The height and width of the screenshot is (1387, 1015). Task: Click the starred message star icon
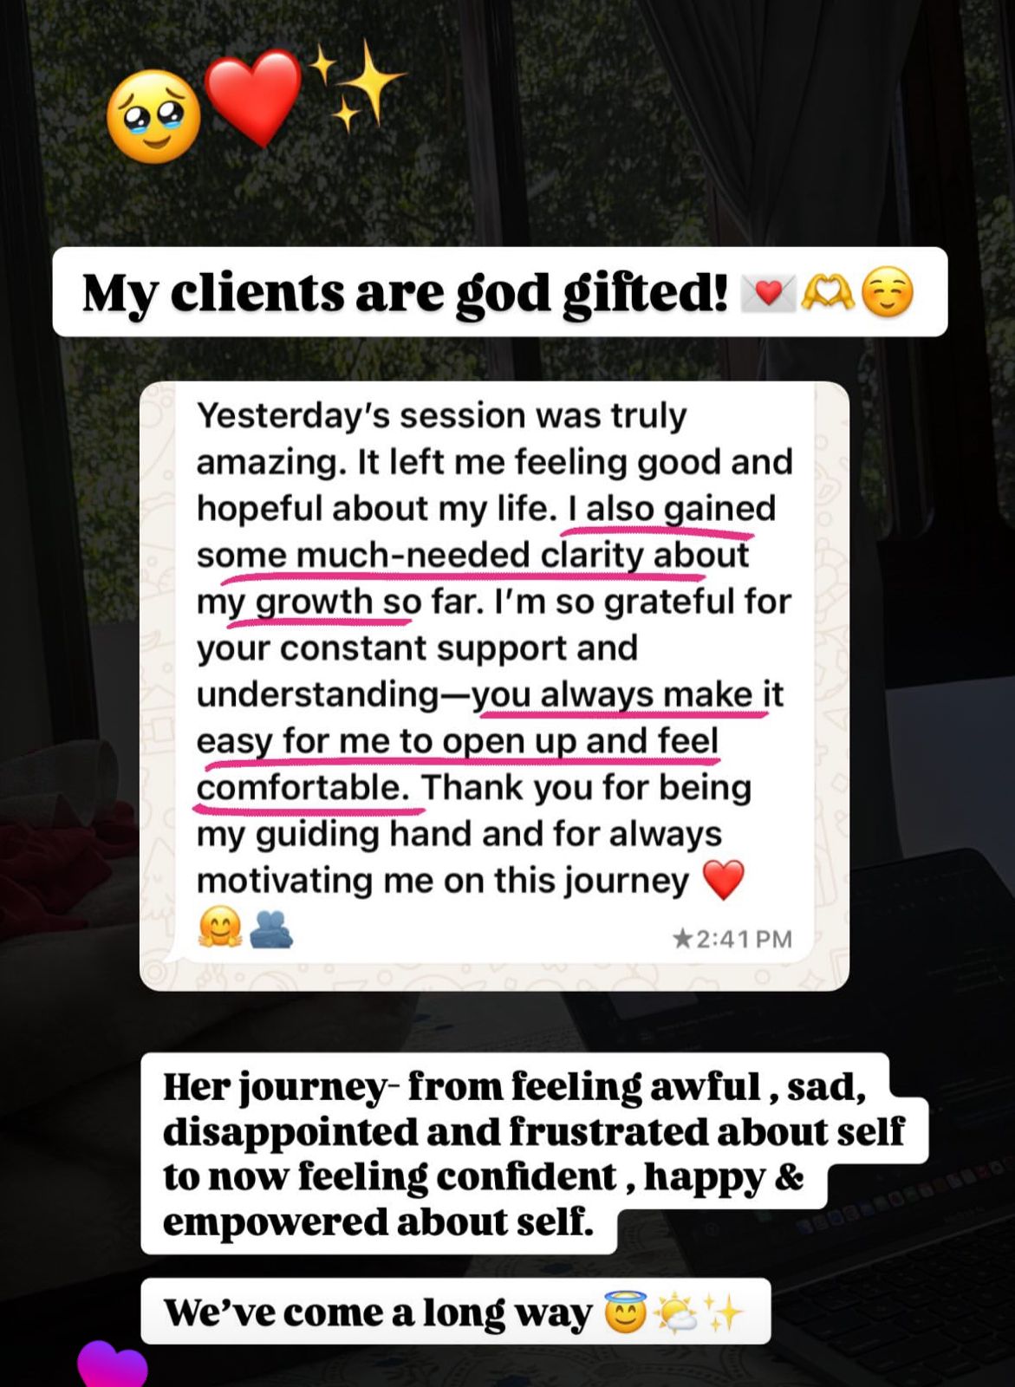682,939
